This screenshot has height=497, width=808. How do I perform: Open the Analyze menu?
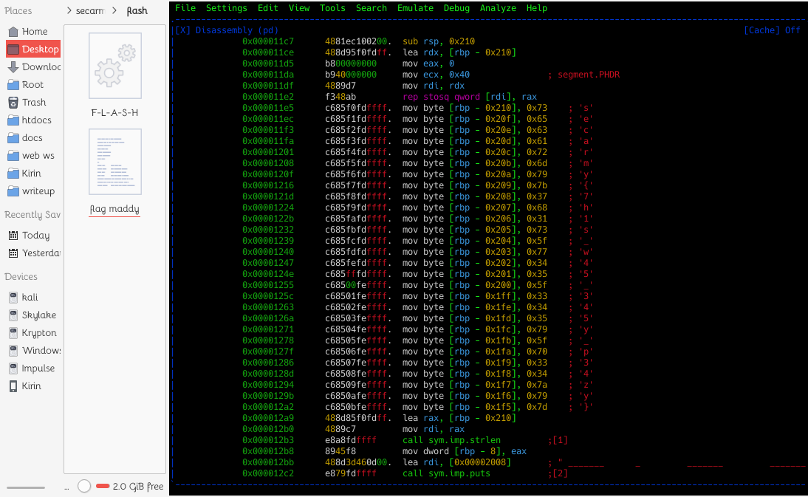pyautogui.click(x=498, y=8)
